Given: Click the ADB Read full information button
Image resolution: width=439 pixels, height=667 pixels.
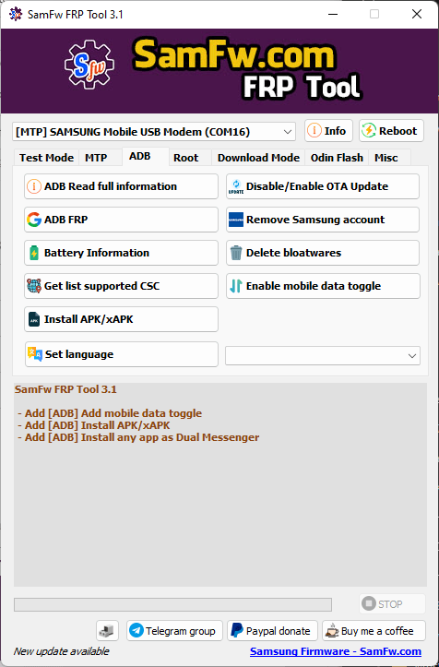Looking at the screenshot, I should pos(121,186).
